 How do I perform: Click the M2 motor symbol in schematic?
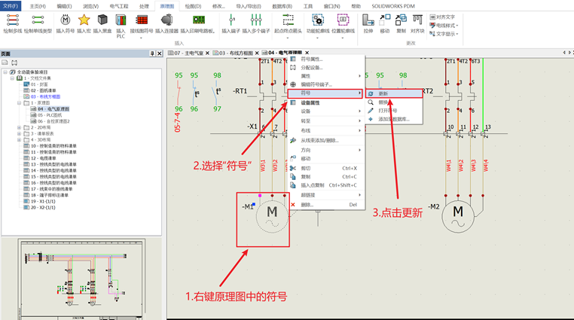pos(458,217)
